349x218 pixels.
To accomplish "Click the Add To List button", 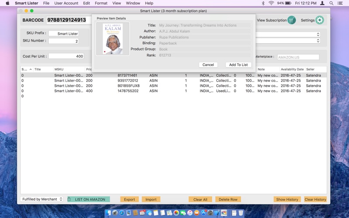I will (238, 65).
